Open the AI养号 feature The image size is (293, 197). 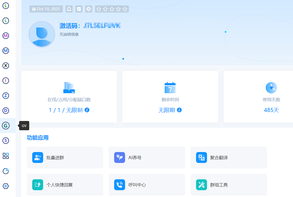(147, 157)
